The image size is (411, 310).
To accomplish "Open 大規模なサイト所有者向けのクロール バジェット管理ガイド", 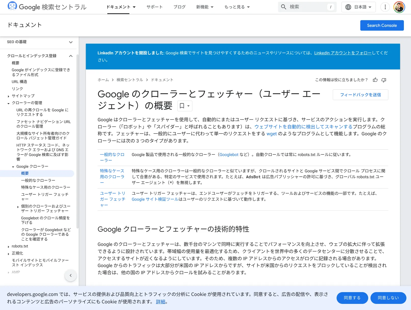I will pyautogui.click(x=43, y=136).
